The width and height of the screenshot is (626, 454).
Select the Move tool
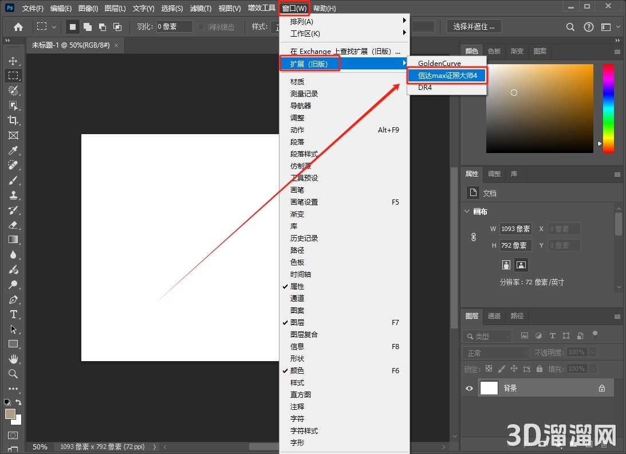coord(13,61)
